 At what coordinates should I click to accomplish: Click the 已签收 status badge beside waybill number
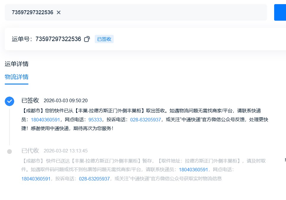pos(104,39)
